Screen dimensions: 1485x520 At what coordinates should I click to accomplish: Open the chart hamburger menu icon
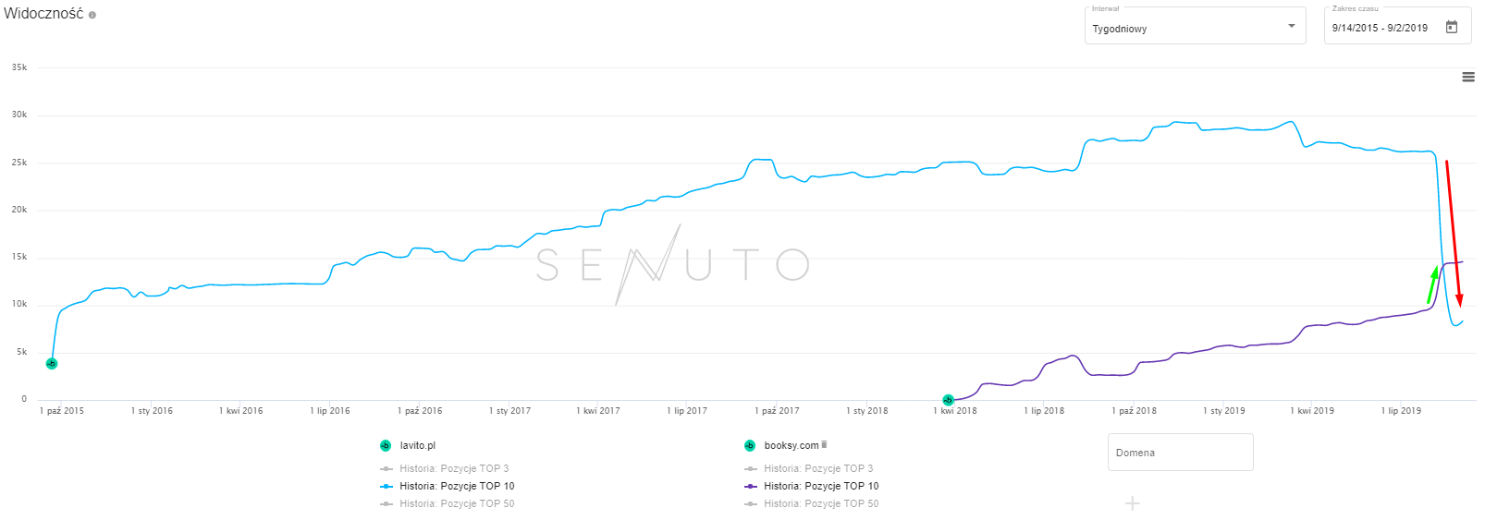[x=1467, y=78]
